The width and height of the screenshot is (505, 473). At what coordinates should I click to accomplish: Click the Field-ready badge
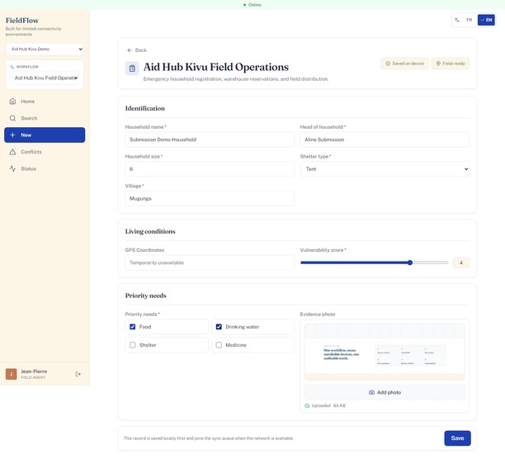pos(451,64)
